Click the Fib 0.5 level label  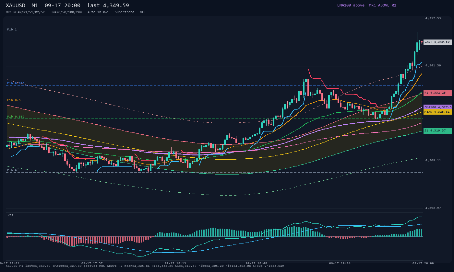(14, 100)
